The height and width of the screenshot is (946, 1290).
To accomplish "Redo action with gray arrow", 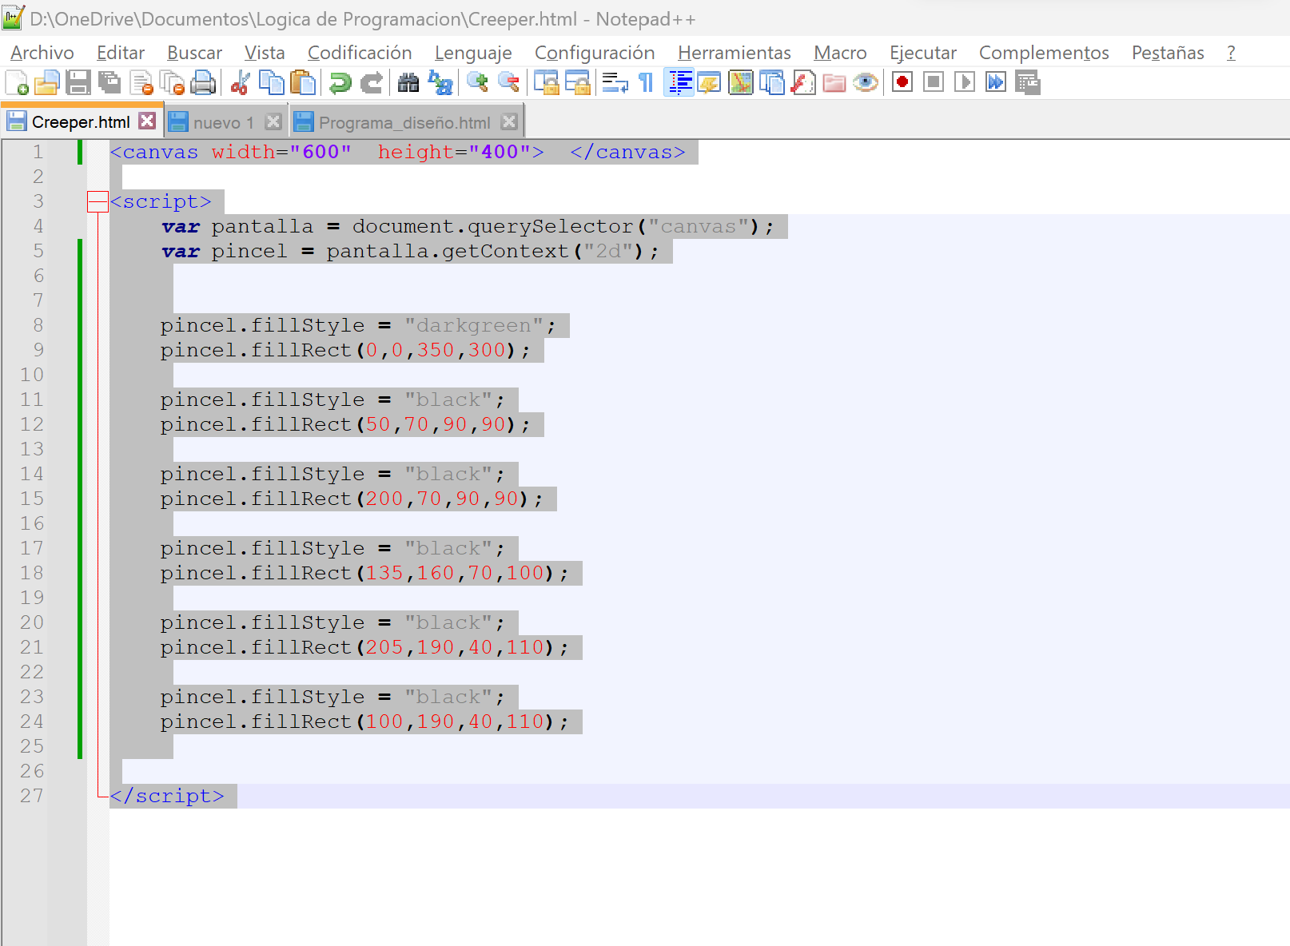I will pyautogui.click(x=371, y=82).
